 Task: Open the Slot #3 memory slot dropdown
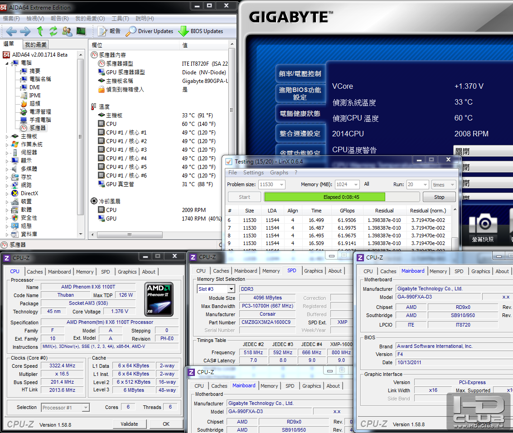pyautogui.click(x=231, y=289)
